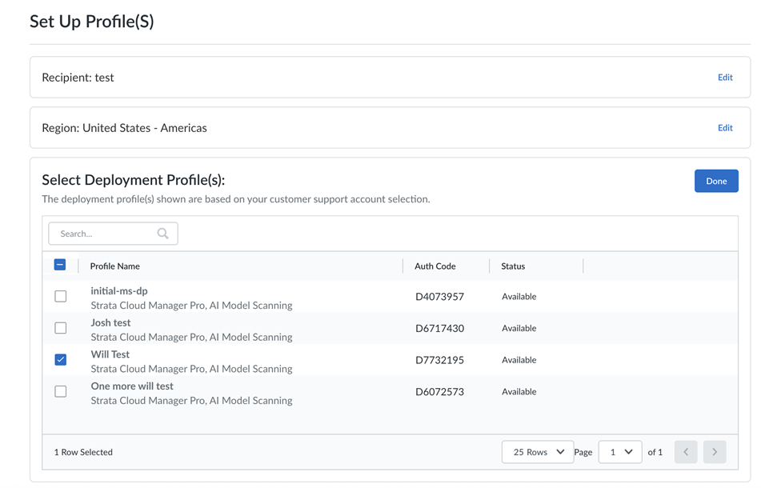Select the Josh test profile checkbox
The height and width of the screenshot is (488, 761).
pyautogui.click(x=61, y=328)
